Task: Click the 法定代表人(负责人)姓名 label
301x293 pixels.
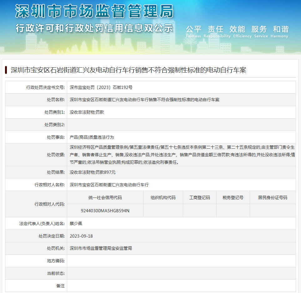Action: click(42, 224)
